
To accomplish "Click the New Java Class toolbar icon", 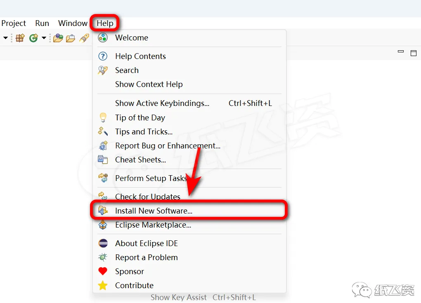I will point(33,38).
